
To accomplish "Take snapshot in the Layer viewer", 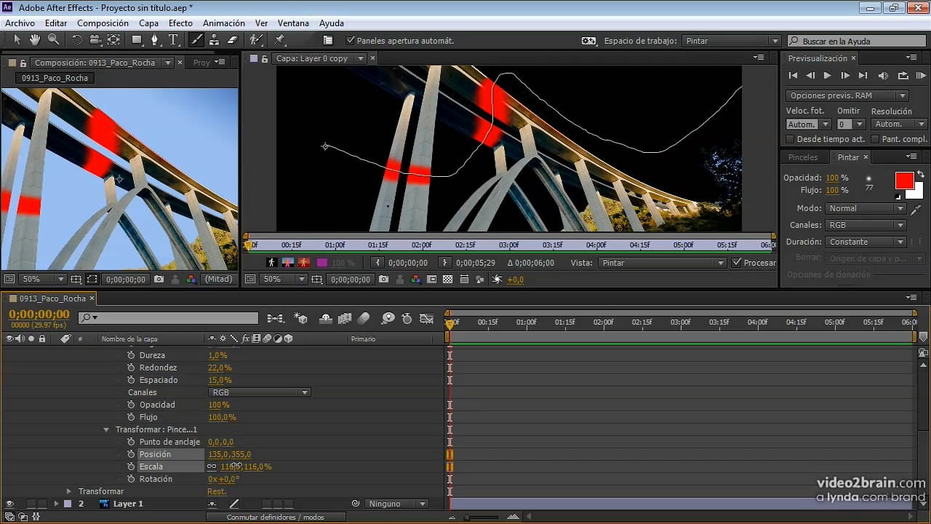I will click(383, 279).
